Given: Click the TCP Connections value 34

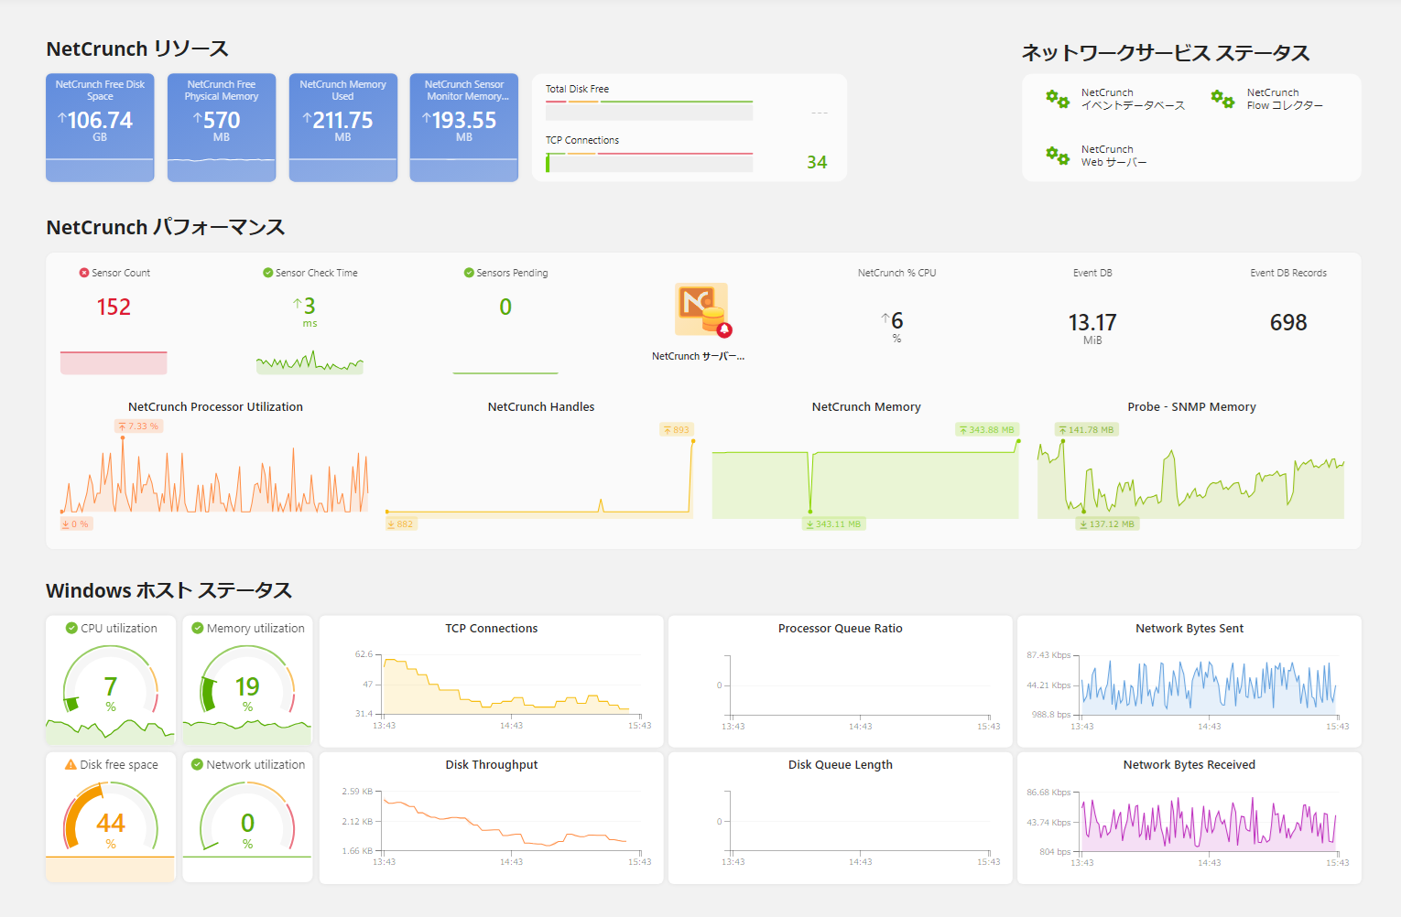Looking at the screenshot, I should coord(817,162).
